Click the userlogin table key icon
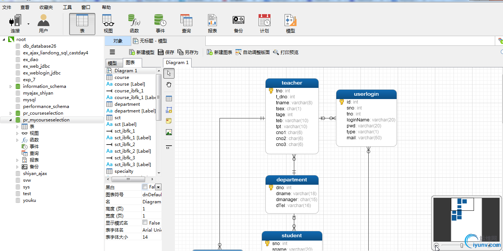The image size is (503, 251). [342, 102]
